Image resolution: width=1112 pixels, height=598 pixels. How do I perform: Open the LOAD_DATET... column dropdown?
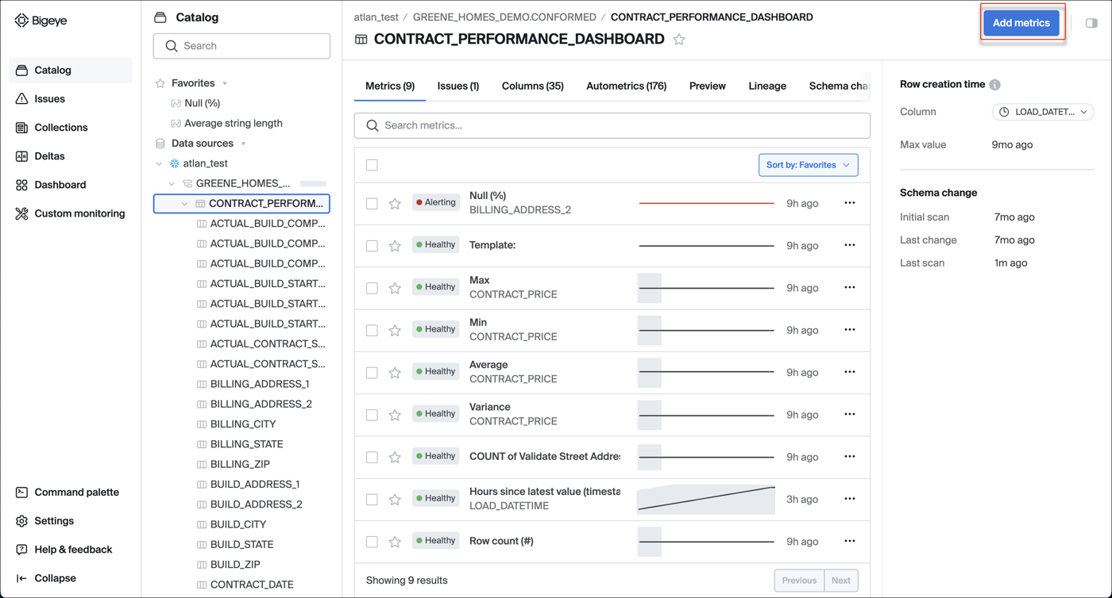tap(1043, 112)
